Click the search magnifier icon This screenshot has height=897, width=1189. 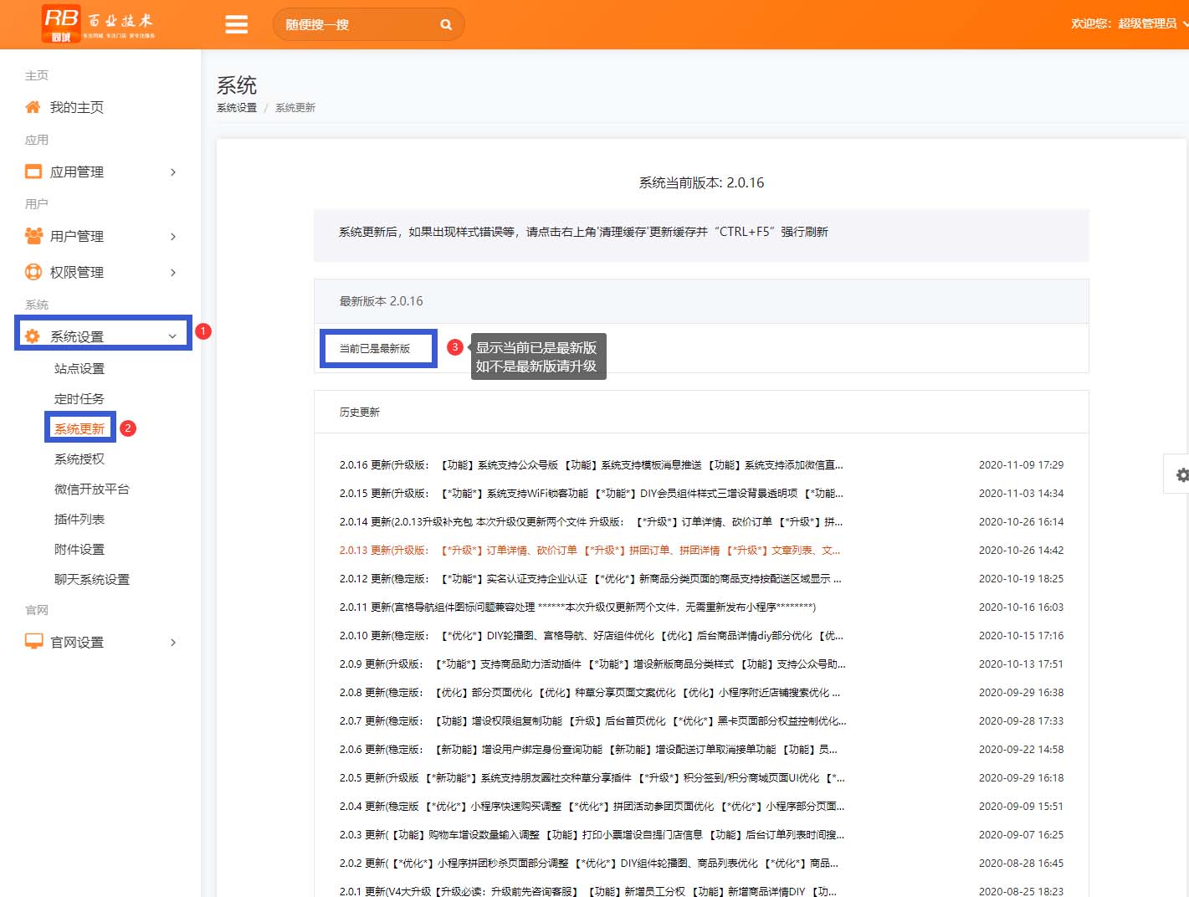point(446,25)
